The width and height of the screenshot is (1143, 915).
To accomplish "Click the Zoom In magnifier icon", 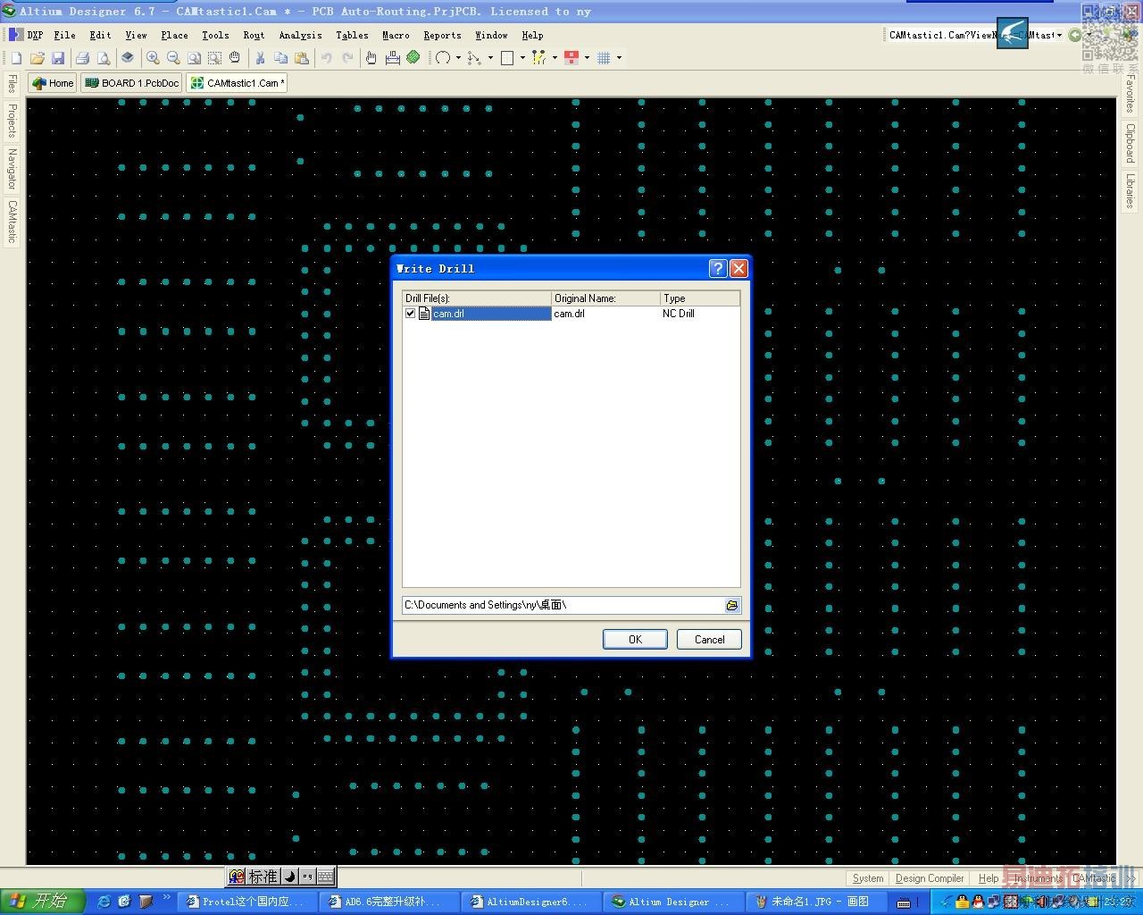I will 153,58.
